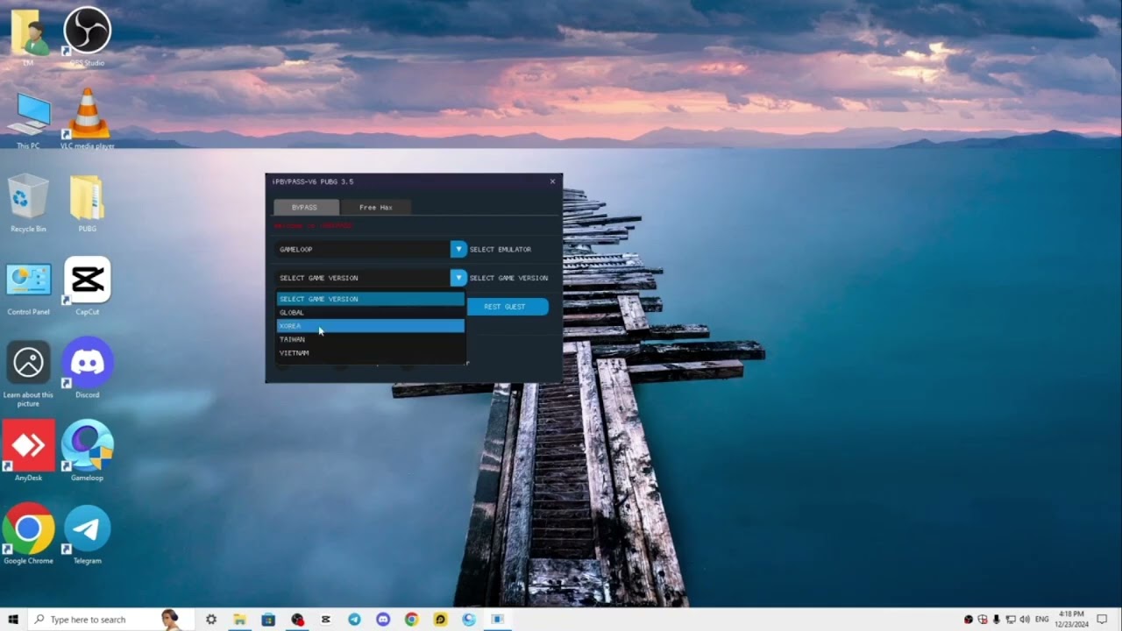Select the Gameloop desktop shortcut
1122x631 pixels.
88,450
